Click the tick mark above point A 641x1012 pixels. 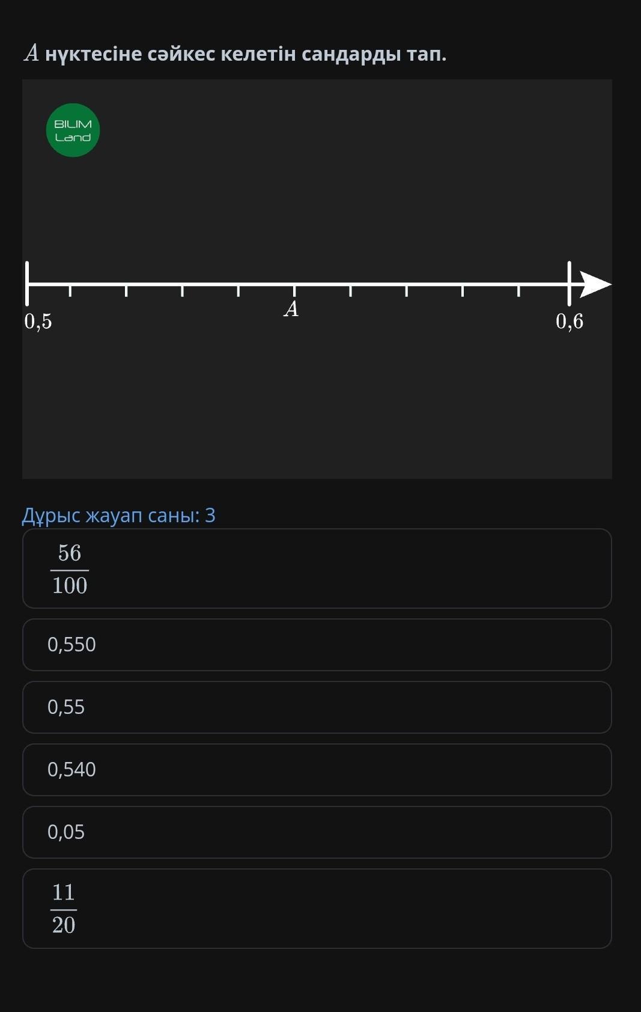click(x=294, y=290)
